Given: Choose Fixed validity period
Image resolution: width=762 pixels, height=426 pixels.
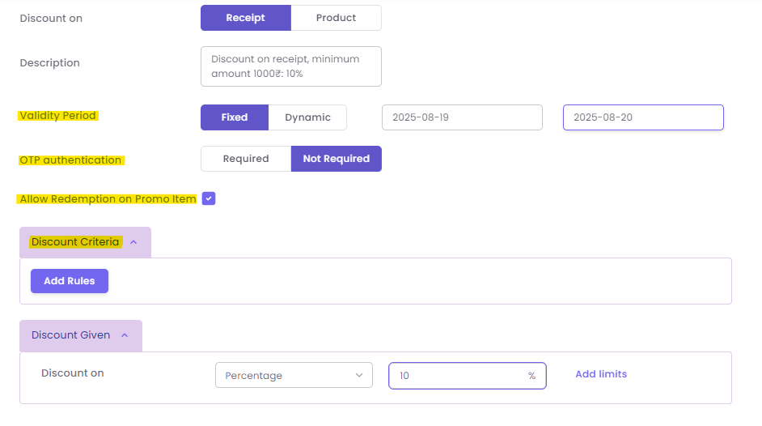Looking at the screenshot, I should pos(234,117).
